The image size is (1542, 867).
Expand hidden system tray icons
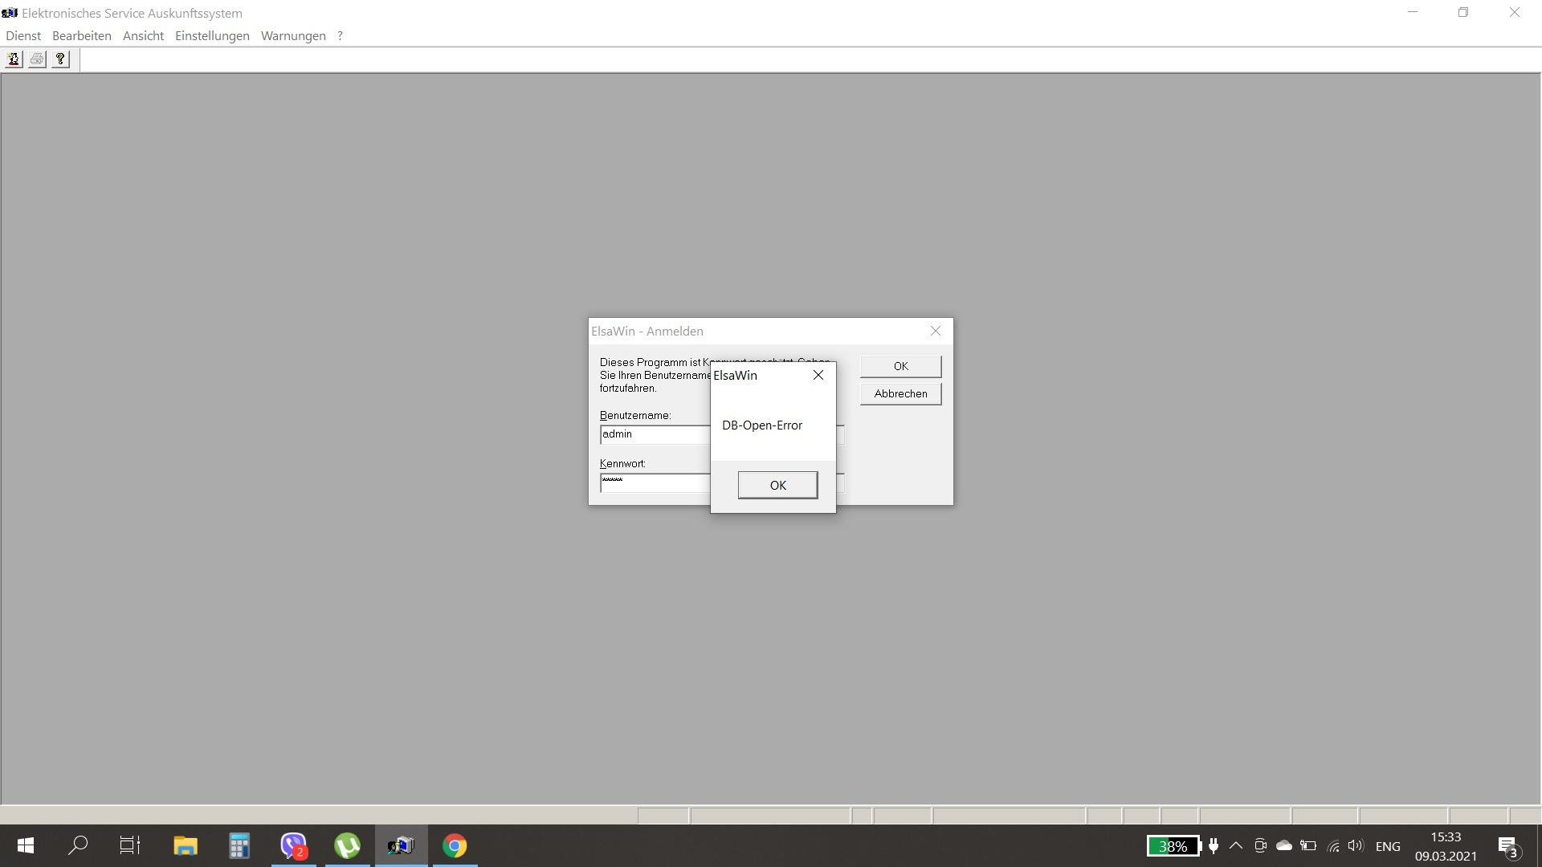click(1236, 845)
